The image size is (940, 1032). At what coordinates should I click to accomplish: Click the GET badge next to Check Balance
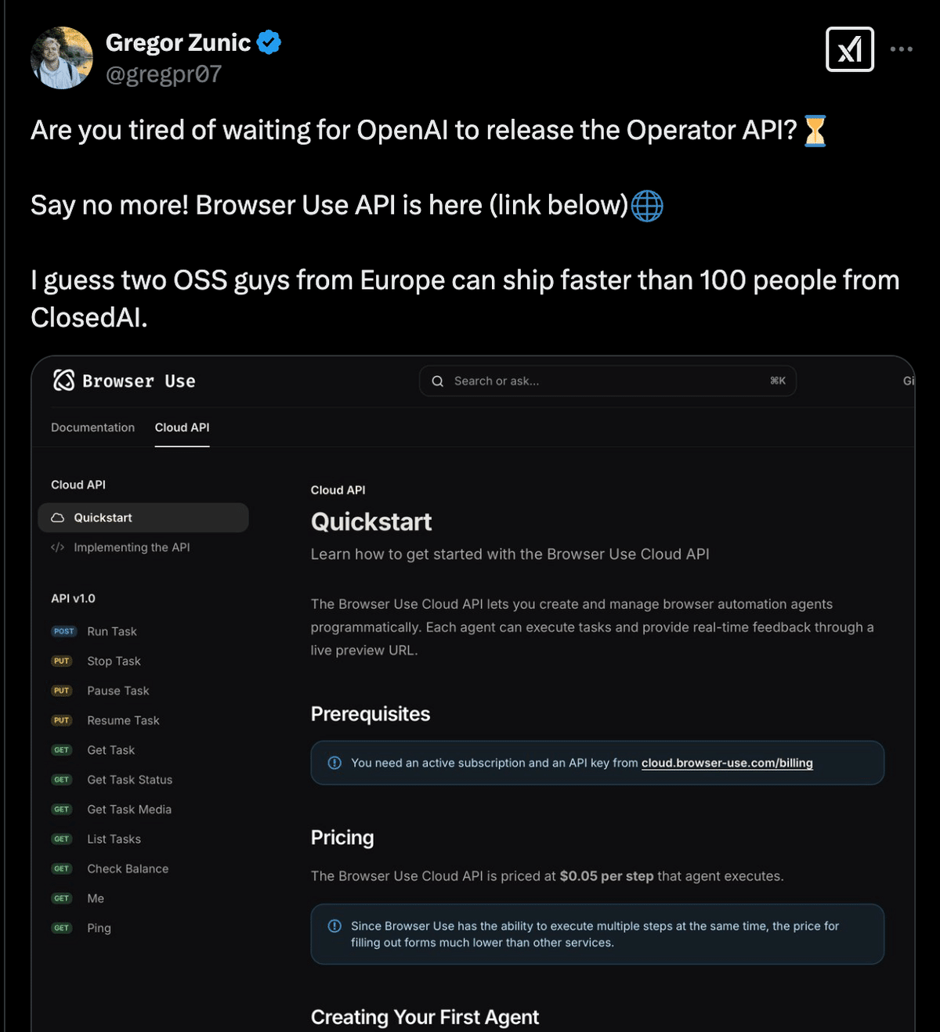61,868
